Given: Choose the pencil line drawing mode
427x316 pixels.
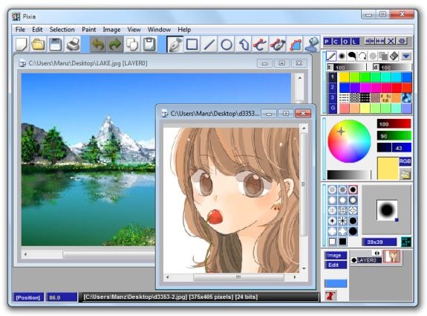Looking at the screenshot, I should (x=331, y=57).
